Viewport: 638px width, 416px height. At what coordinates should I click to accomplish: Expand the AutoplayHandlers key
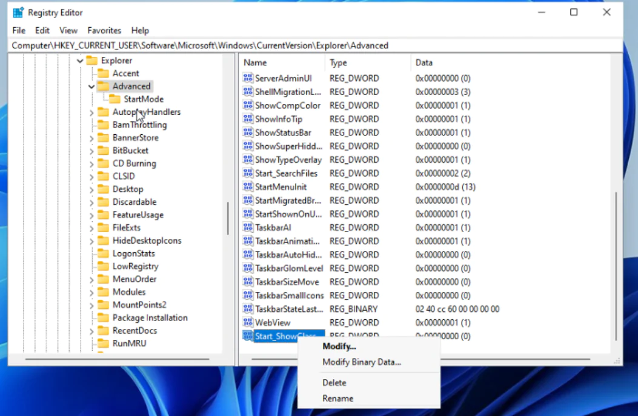tap(93, 112)
